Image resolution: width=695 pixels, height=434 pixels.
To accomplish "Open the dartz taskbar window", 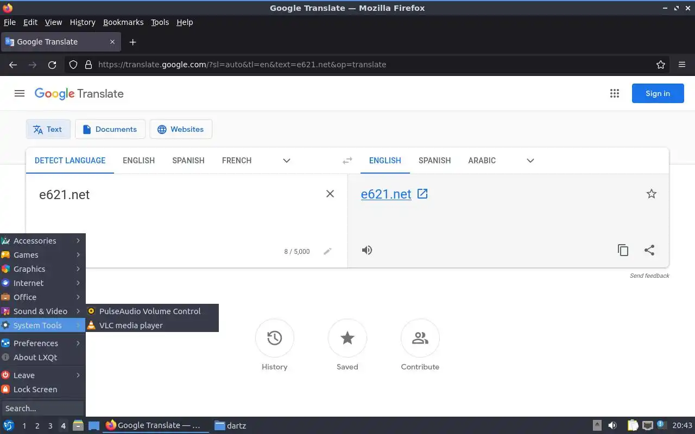I will click(x=231, y=425).
